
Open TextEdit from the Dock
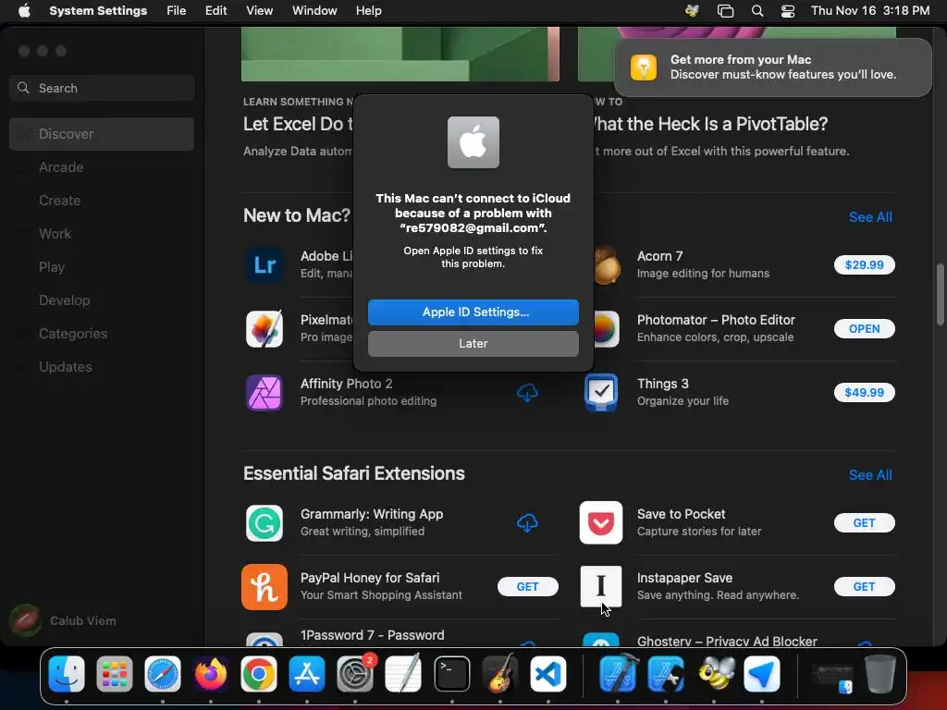(x=403, y=674)
